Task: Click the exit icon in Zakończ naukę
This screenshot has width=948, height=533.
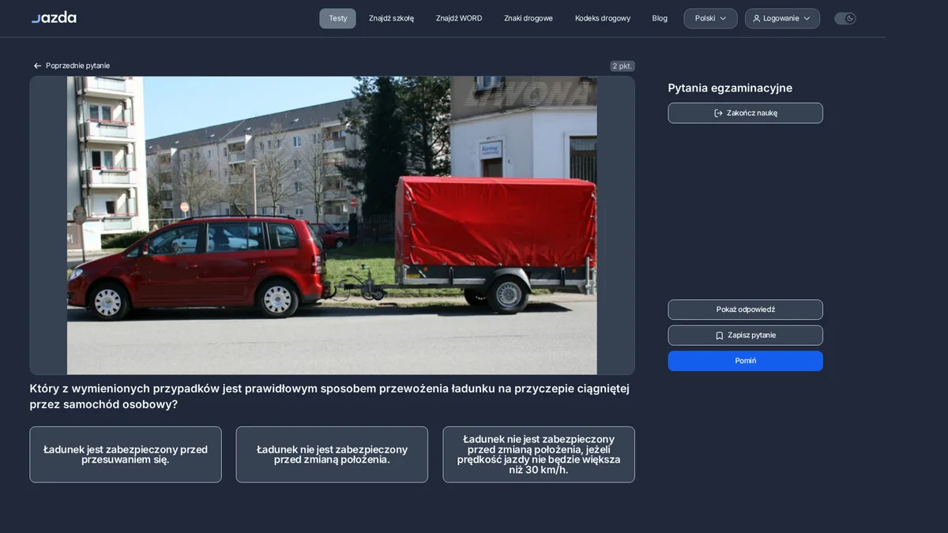Action: click(718, 113)
